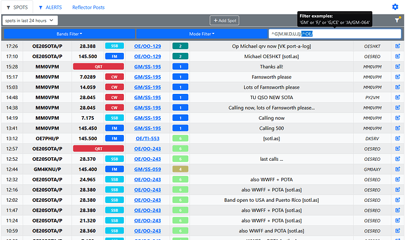Click spotter OE5HKT in the 17:26 row
Image resolution: width=405 pixels, height=240 pixels.
(x=372, y=46)
